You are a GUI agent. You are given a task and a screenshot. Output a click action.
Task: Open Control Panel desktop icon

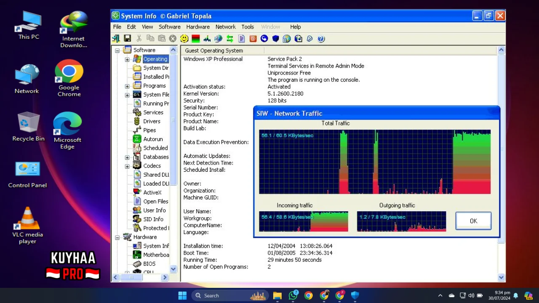coord(27,175)
